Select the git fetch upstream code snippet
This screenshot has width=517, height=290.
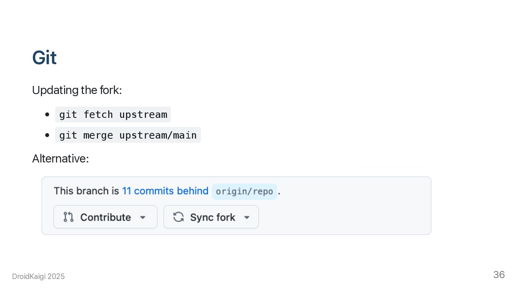pos(113,115)
